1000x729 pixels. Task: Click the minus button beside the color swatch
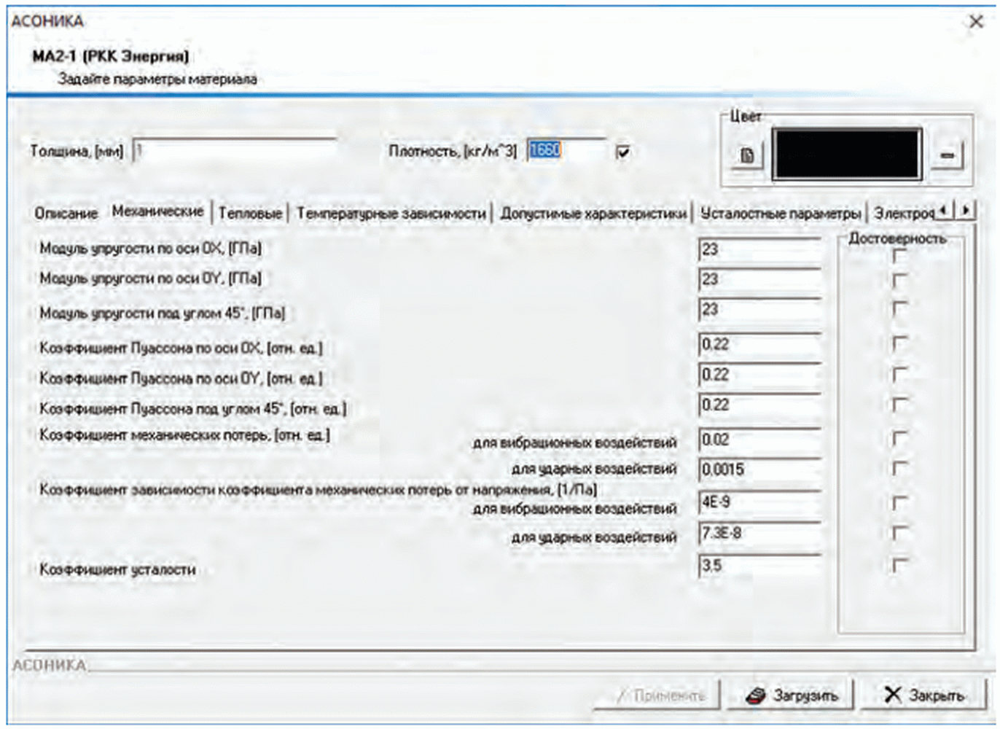947,155
